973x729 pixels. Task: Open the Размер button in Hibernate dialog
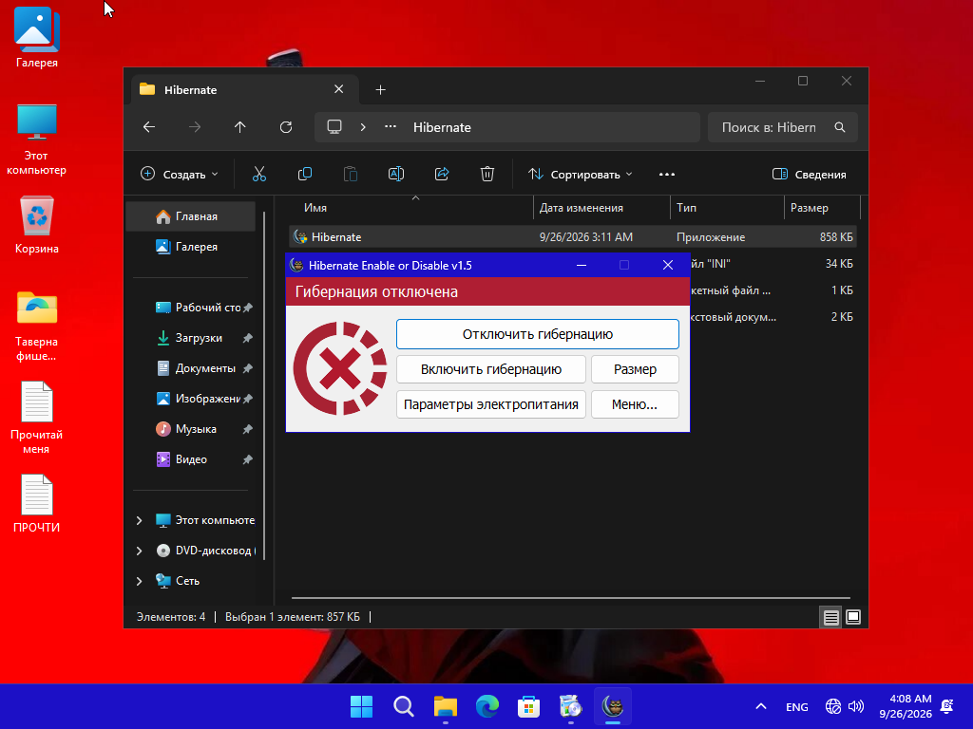635,369
